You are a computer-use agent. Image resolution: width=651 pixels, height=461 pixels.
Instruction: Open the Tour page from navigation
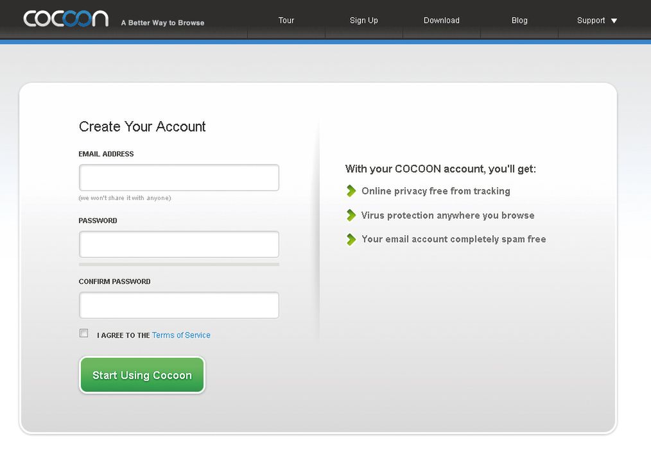[x=286, y=21]
